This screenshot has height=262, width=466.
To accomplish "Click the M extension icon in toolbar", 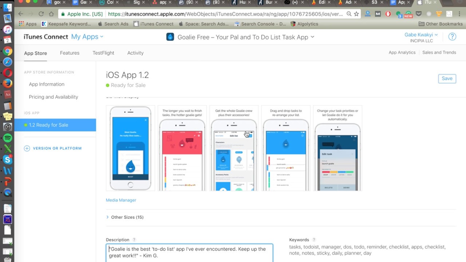I will (378, 14).
